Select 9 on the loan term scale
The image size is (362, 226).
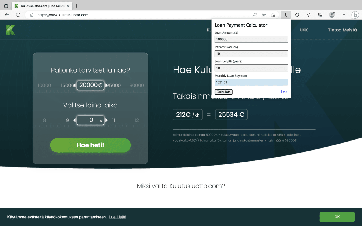tap(68, 120)
